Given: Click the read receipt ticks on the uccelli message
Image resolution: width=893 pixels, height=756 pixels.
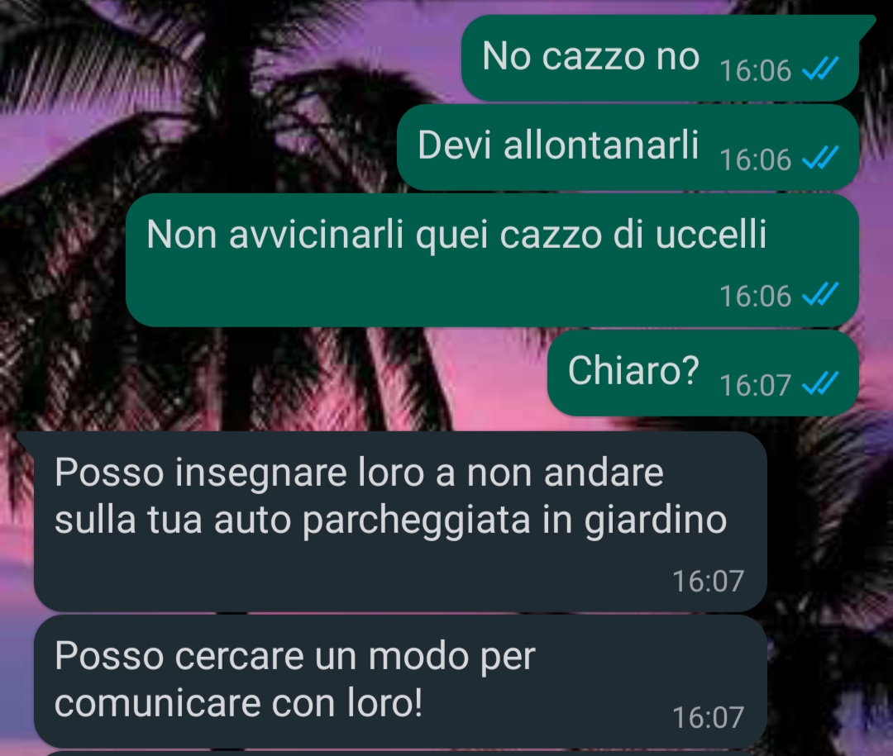Looking at the screenshot, I should 820,295.
